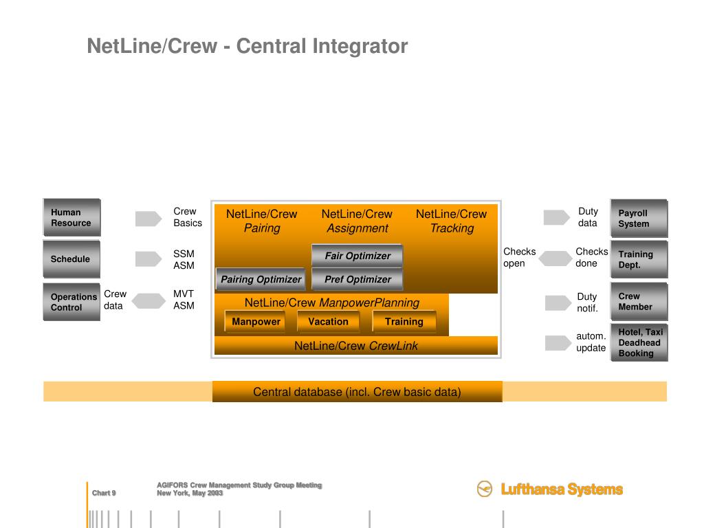
Task: Click Central database bar
Action: coord(357,391)
